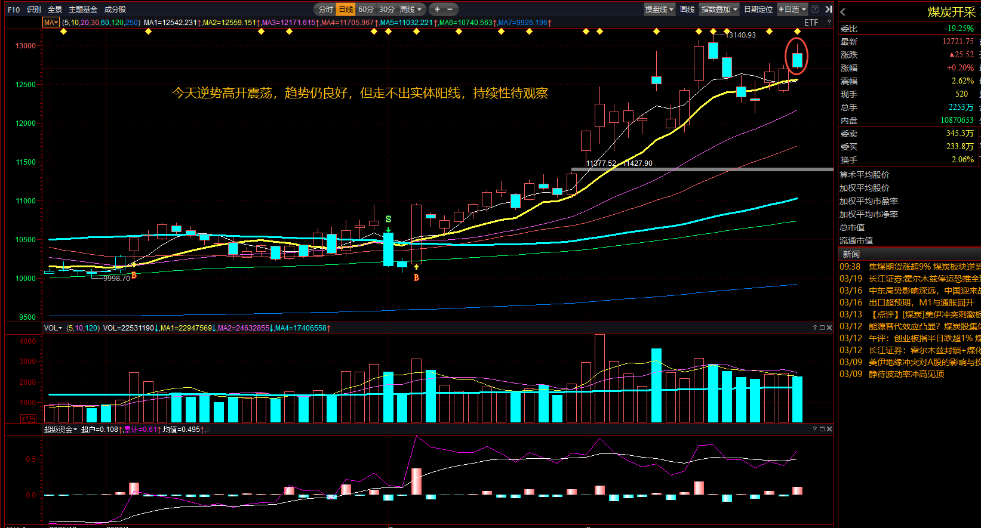Open the F10 company info tab
Screen dimensions: 981x528
[14, 9]
